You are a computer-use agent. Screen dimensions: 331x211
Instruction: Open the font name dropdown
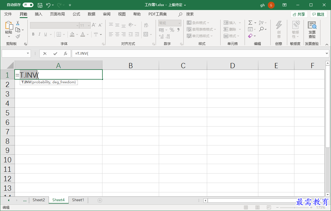[x=77, y=25]
